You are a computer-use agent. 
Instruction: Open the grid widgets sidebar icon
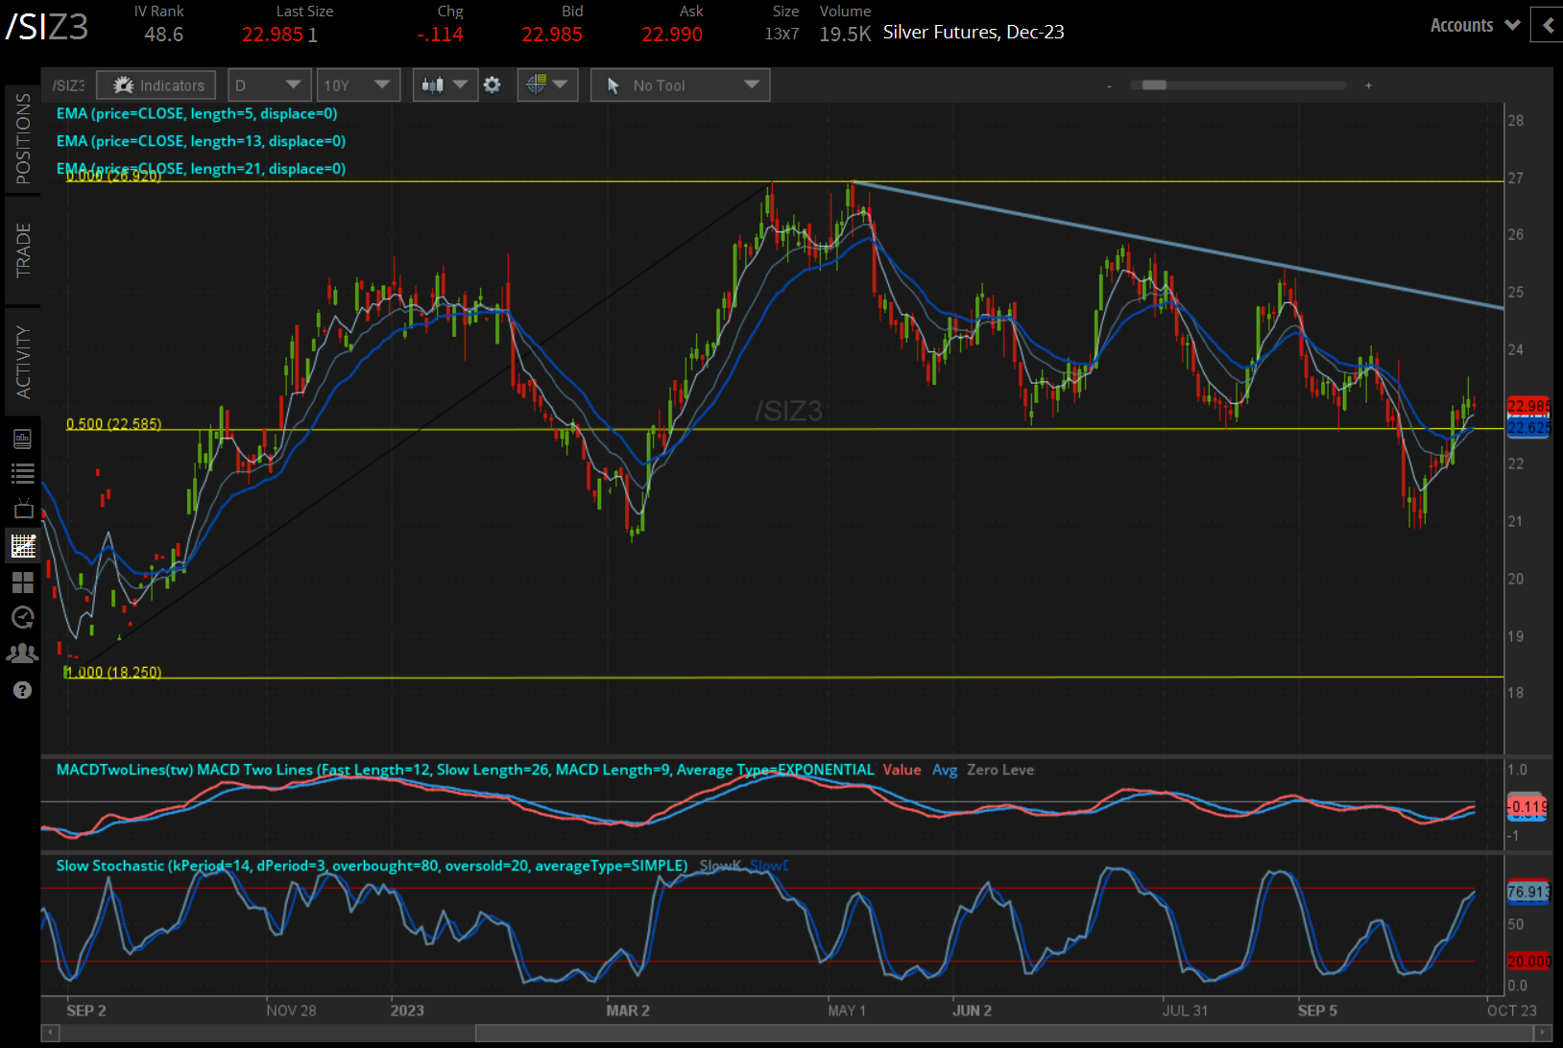pos(22,582)
